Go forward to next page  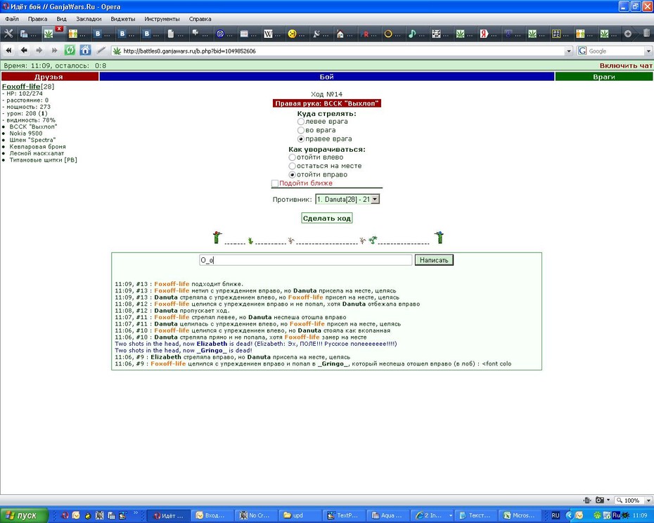(39, 51)
